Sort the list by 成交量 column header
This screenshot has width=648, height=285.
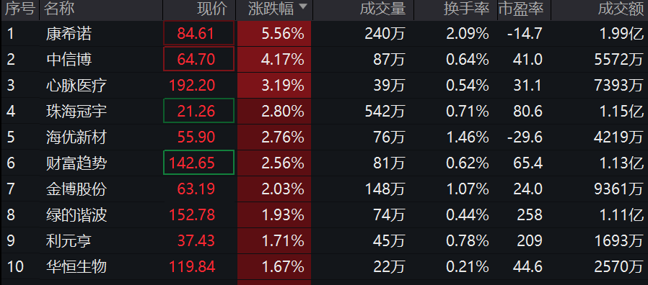pyautogui.click(x=382, y=9)
